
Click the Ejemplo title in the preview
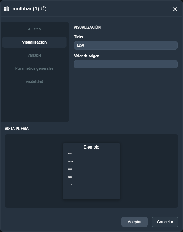tap(91, 147)
